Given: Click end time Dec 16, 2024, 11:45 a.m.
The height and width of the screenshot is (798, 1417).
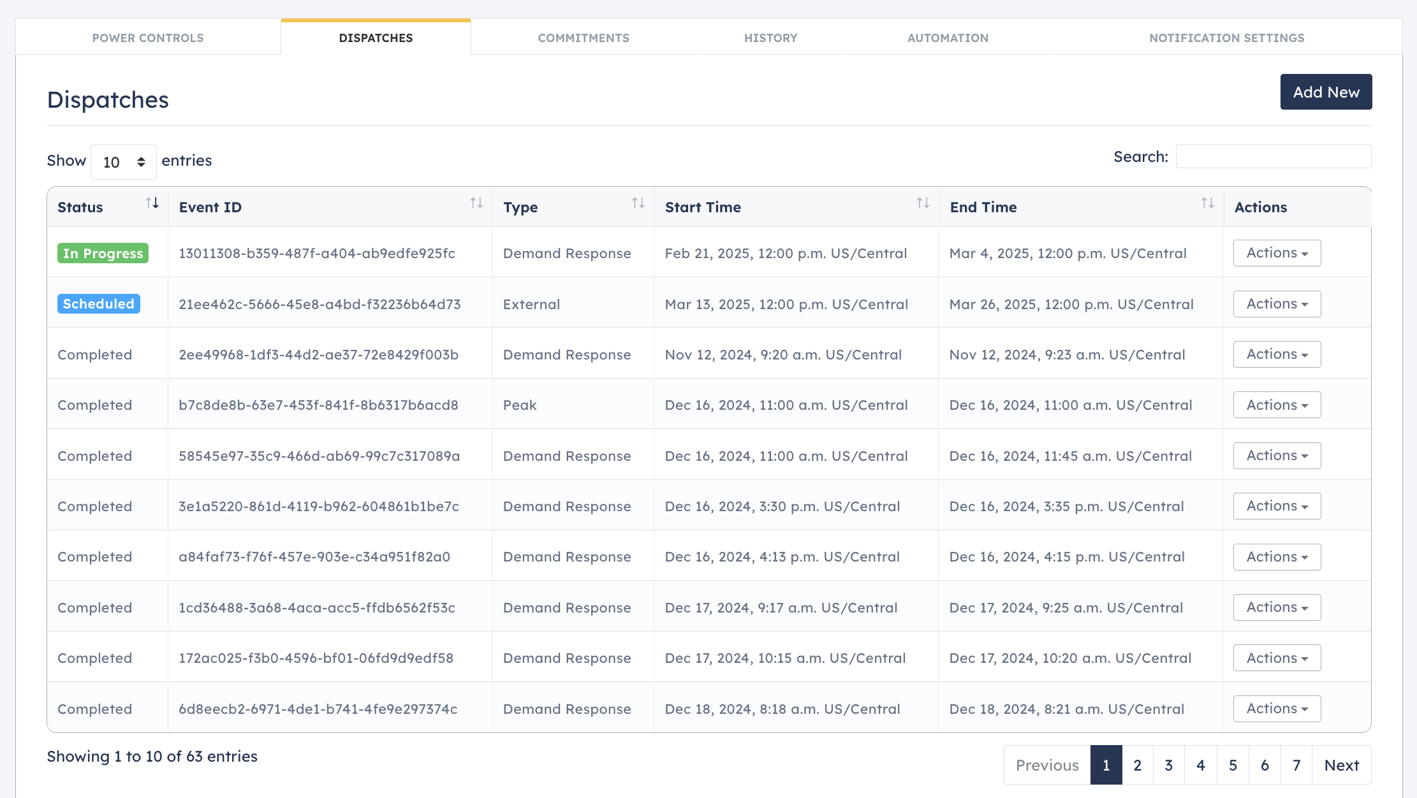Looking at the screenshot, I should point(1071,456).
